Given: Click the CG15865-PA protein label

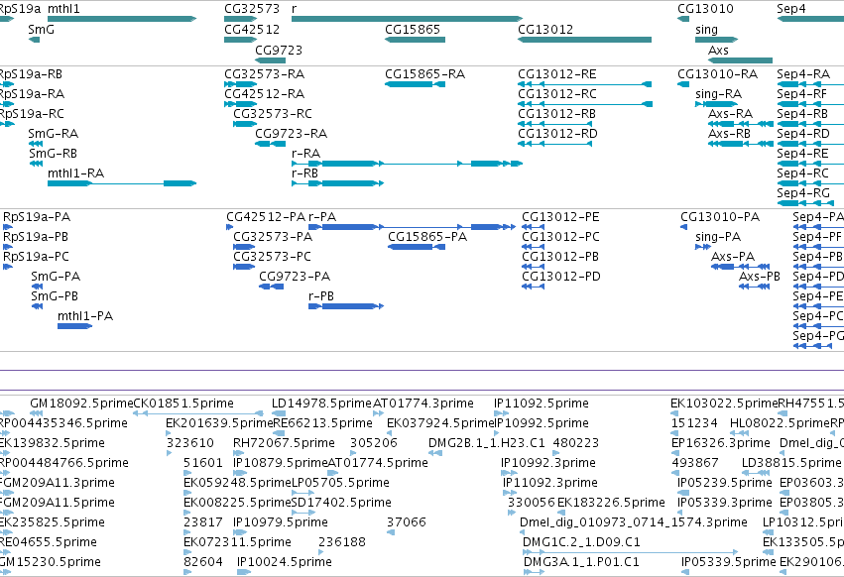Looking at the screenshot, I should 427,237.
